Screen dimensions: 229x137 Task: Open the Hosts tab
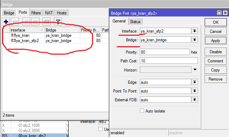coord(62,13)
